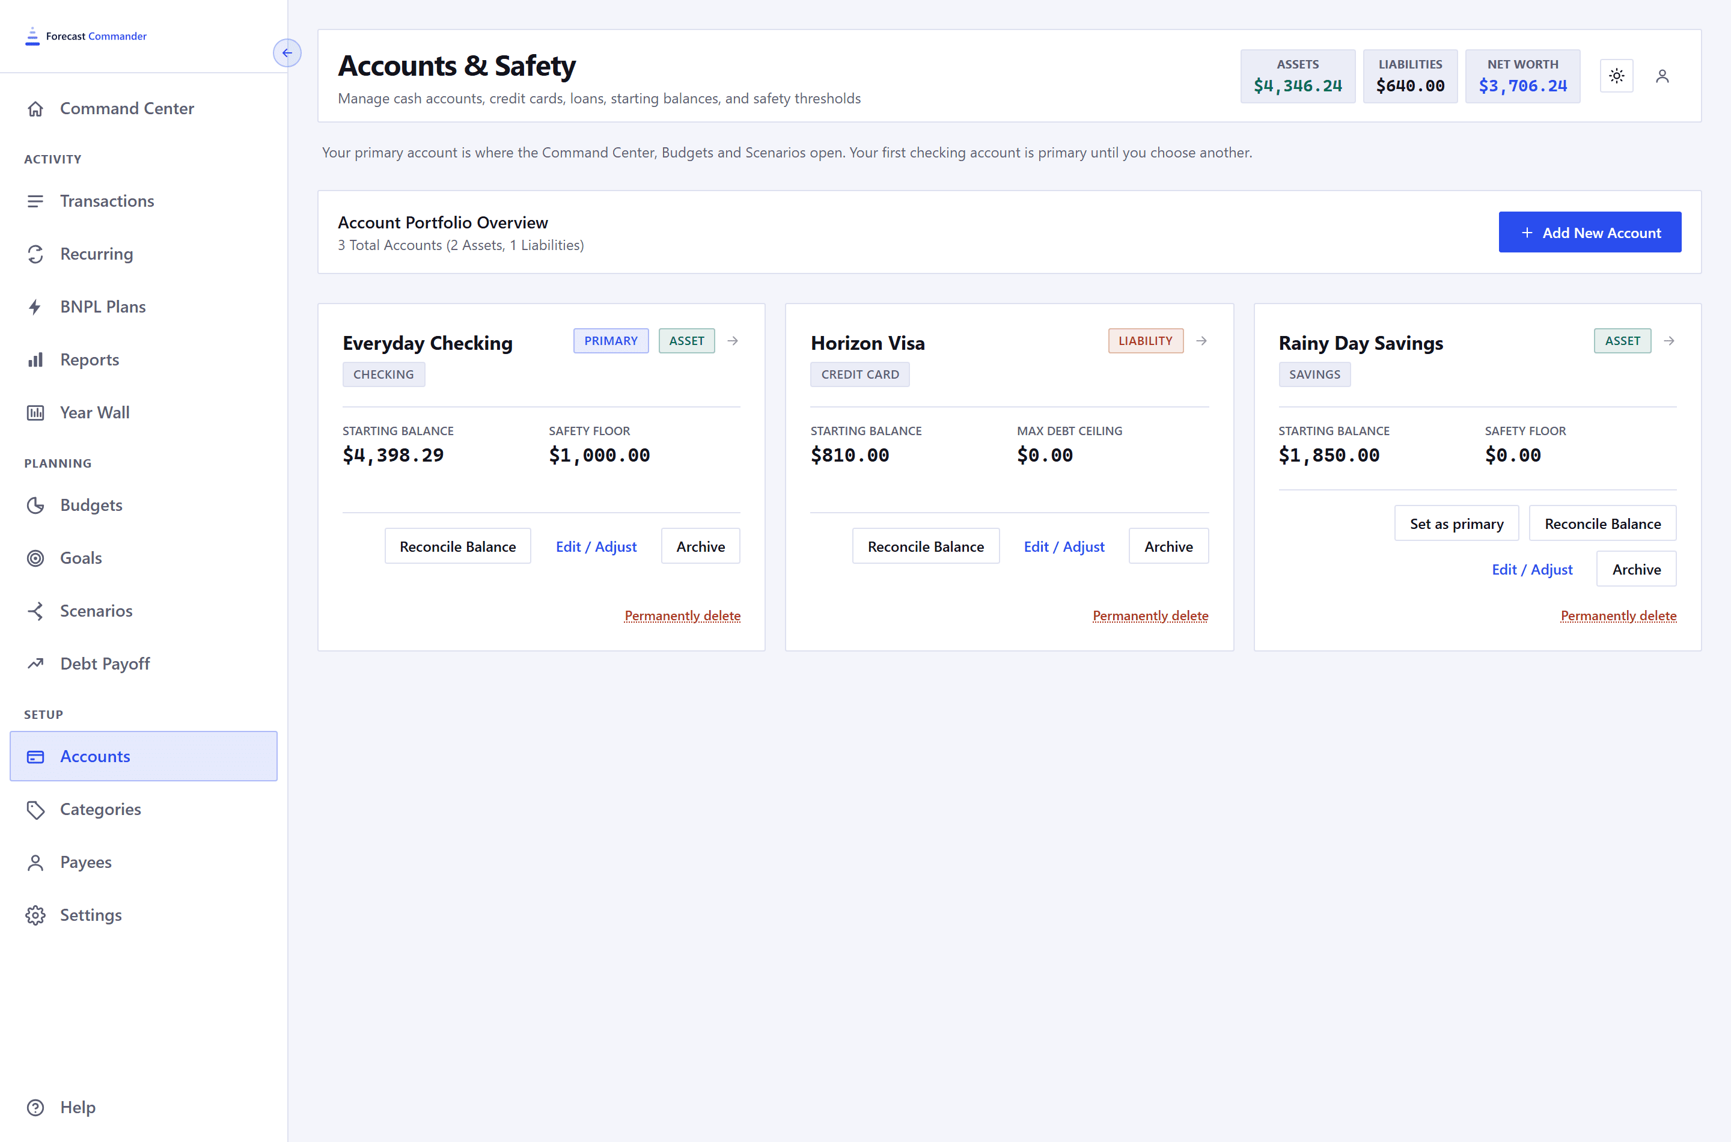
Task: Click the Transactions list icon
Action: (x=35, y=201)
